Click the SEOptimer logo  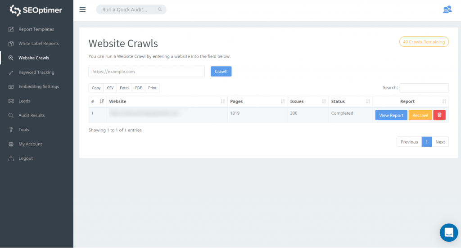36,10
